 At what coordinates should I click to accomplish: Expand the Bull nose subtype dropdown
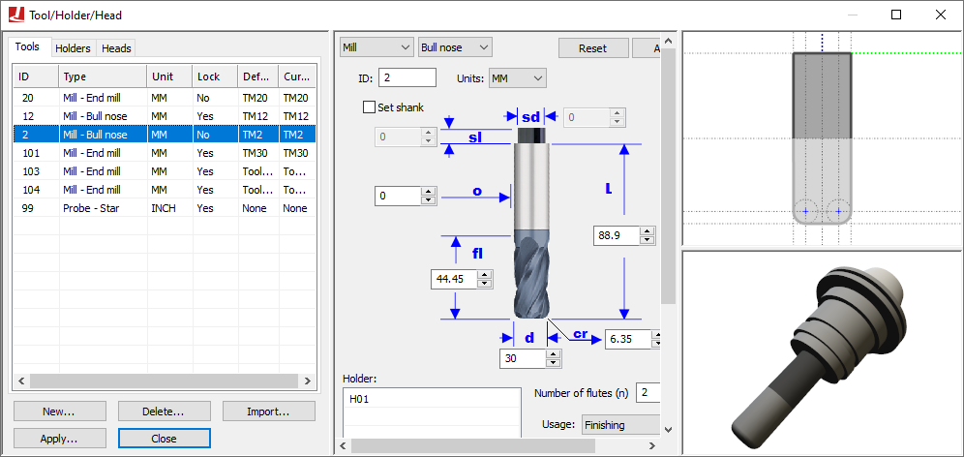pos(455,47)
